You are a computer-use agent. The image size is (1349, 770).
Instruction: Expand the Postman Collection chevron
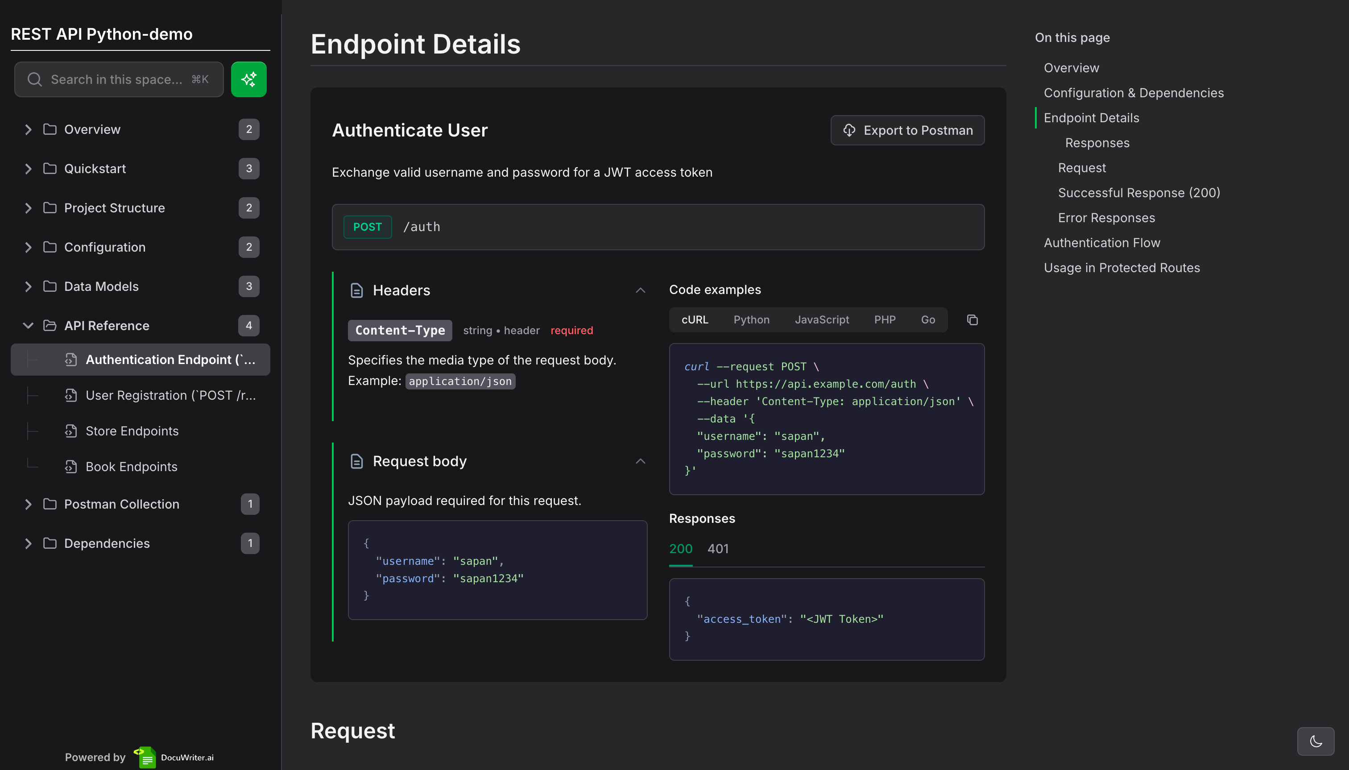[x=28, y=504]
